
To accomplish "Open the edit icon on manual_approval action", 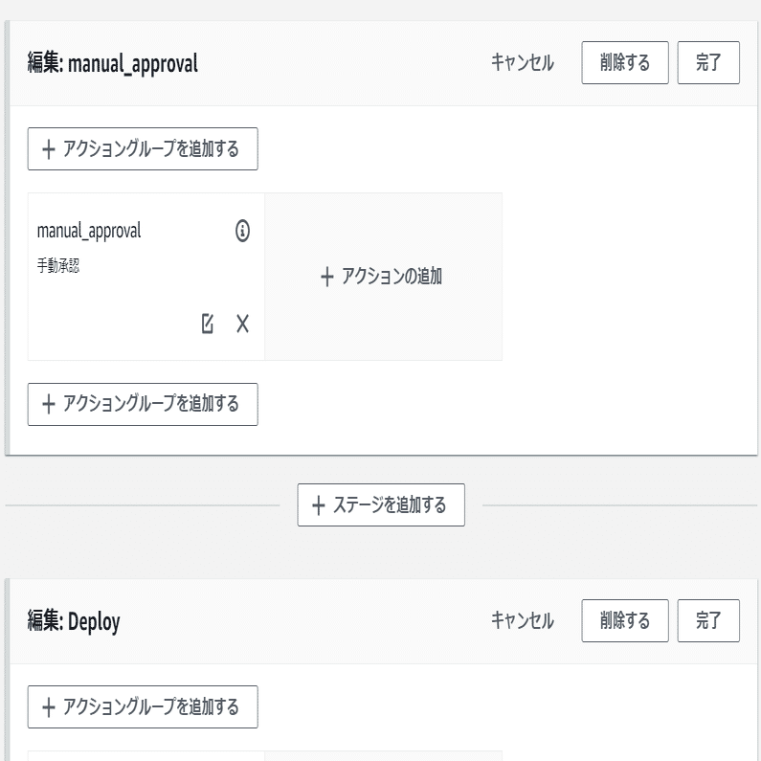I will (x=208, y=324).
